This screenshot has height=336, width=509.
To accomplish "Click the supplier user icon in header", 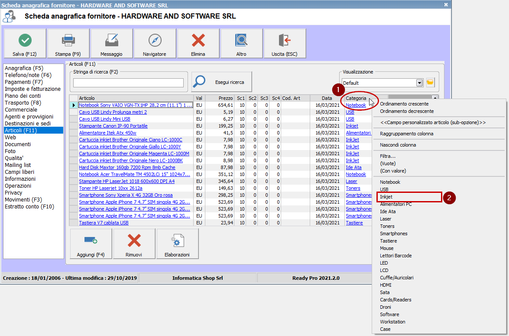I will tap(9, 16).
